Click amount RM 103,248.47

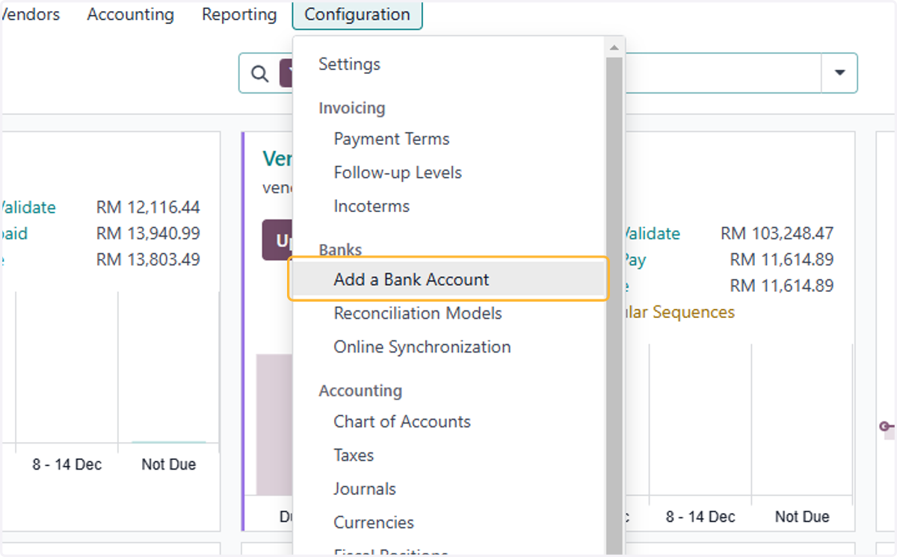pos(777,234)
